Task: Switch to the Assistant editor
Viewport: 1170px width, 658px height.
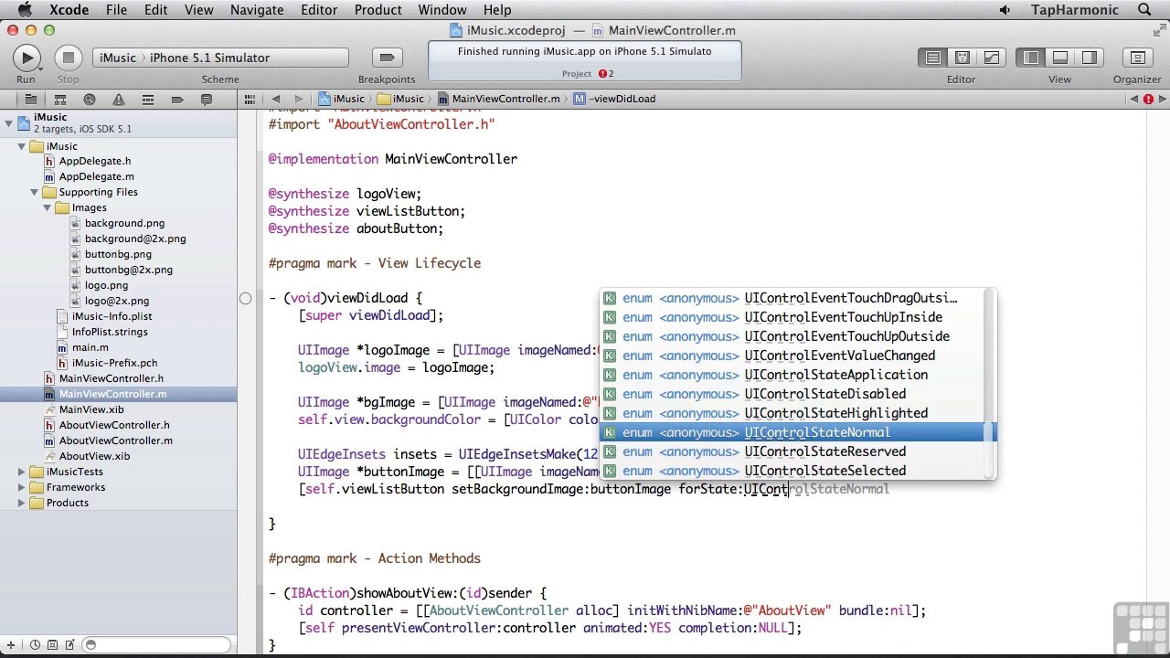Action: (x=963, y=58)
